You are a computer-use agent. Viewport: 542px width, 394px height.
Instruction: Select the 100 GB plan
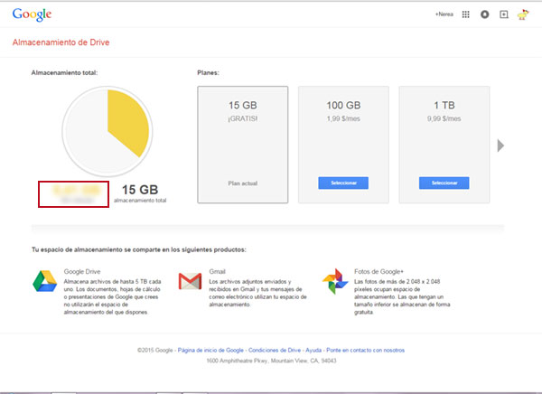[x=343, y=183]
